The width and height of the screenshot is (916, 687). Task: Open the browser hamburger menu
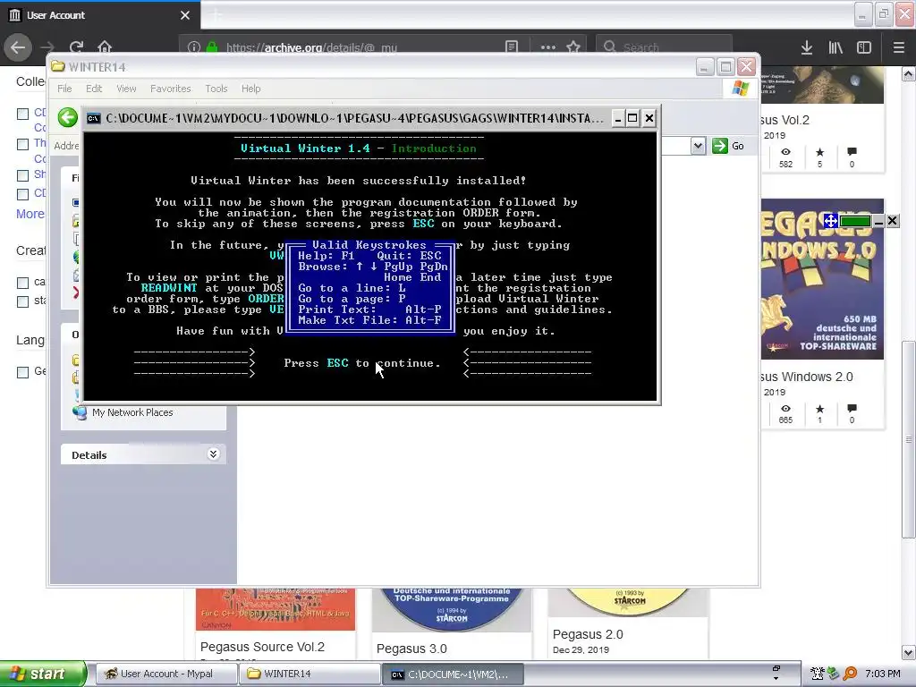899,48
